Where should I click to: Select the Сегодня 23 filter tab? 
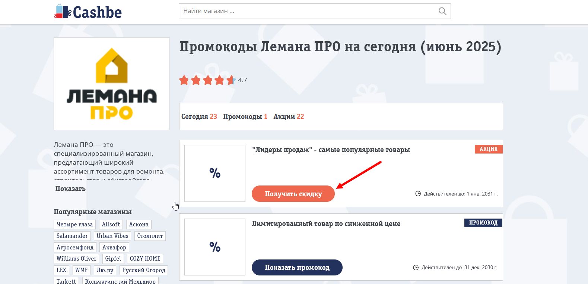point(199,117)
